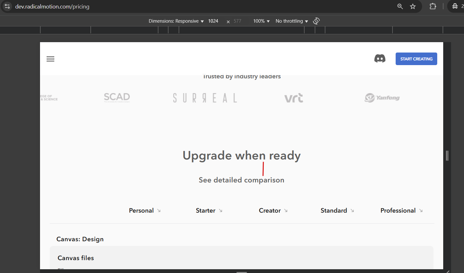464x273 pixels.
Task: Click the See detailed comparison link
Action: click(x=241, y=180)
